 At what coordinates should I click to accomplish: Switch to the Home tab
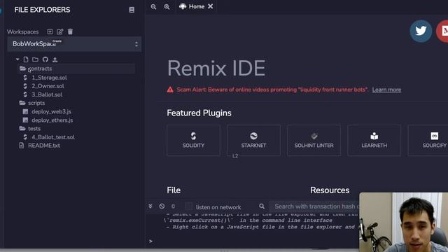point(196,6)
